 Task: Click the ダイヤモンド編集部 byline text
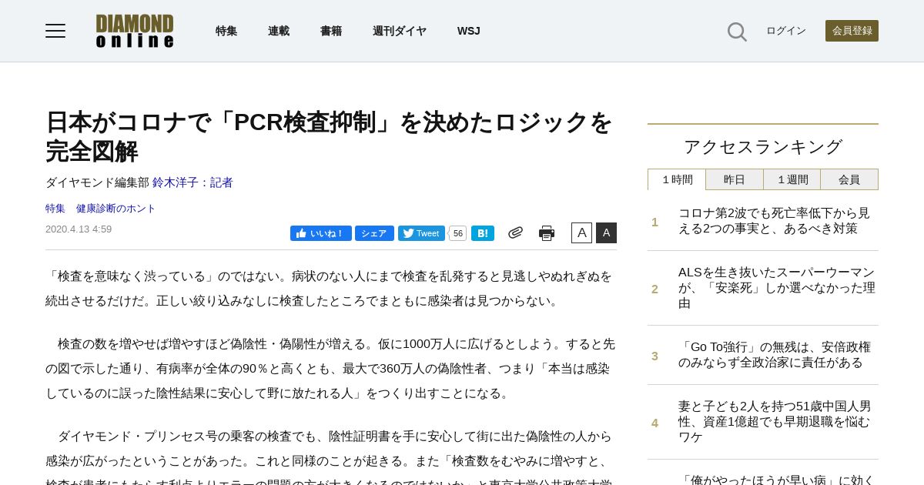(x=97, y=182)
